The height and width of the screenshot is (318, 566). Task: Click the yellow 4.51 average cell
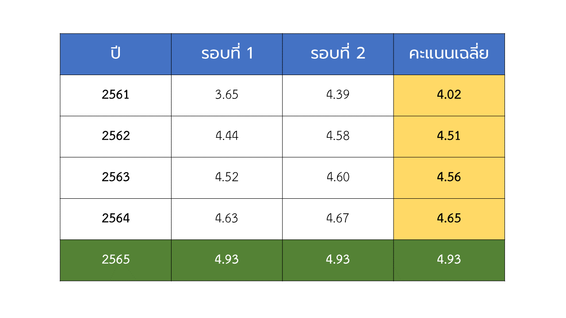point(449,136)
